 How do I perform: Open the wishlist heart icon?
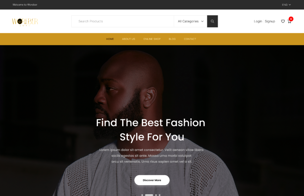[283, 21]
